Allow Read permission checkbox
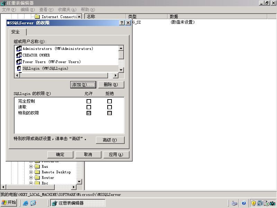Screen dimensions: 277x208 click(89, 107)
